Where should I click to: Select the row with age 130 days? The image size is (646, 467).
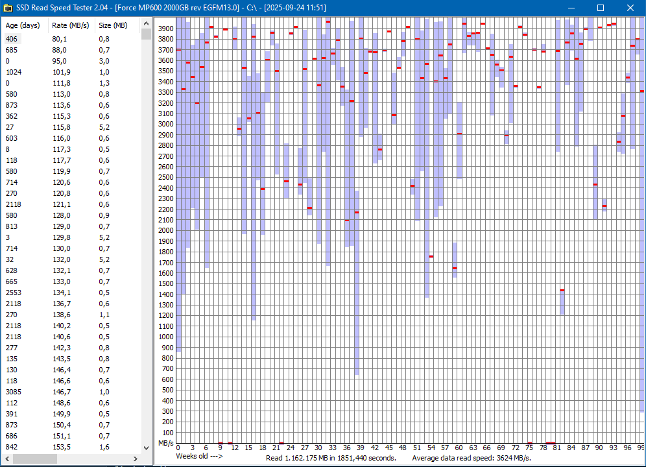pos(71,370)
